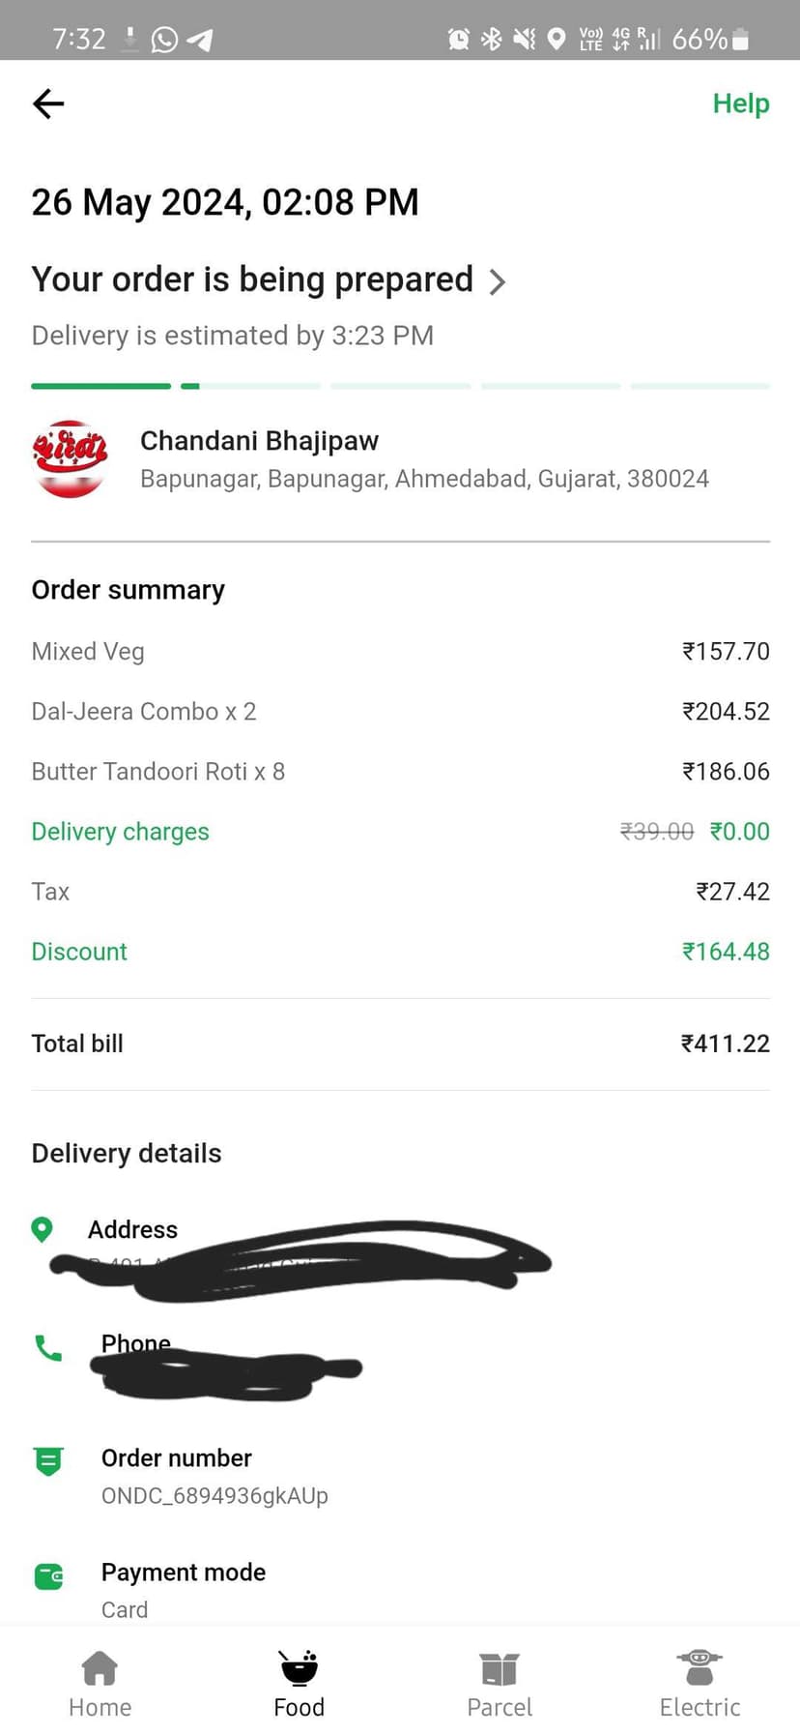Tap the Chandani Bhajipaw restaurant logo
This screenshot has height=1735, width=800.
(70, 458)
